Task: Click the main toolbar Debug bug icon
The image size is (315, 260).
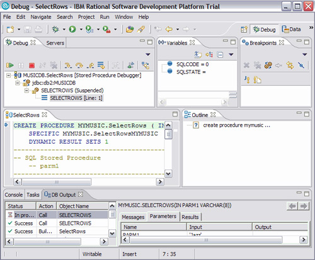Action: pyautogui.click(x=55, y=29)
